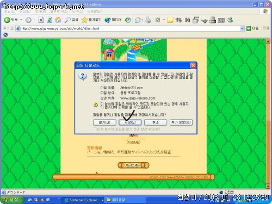
Task: Click 취소 Cancel in download dialog
Action: tap(156, 122)
